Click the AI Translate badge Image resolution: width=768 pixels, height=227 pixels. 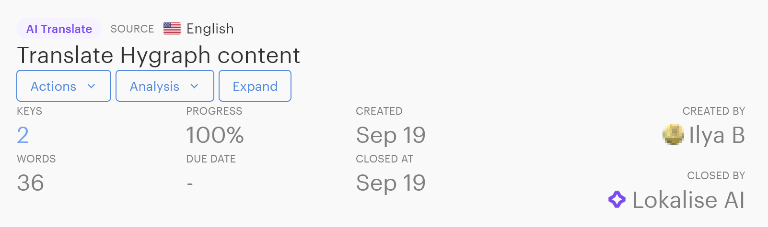coord(59,29)
